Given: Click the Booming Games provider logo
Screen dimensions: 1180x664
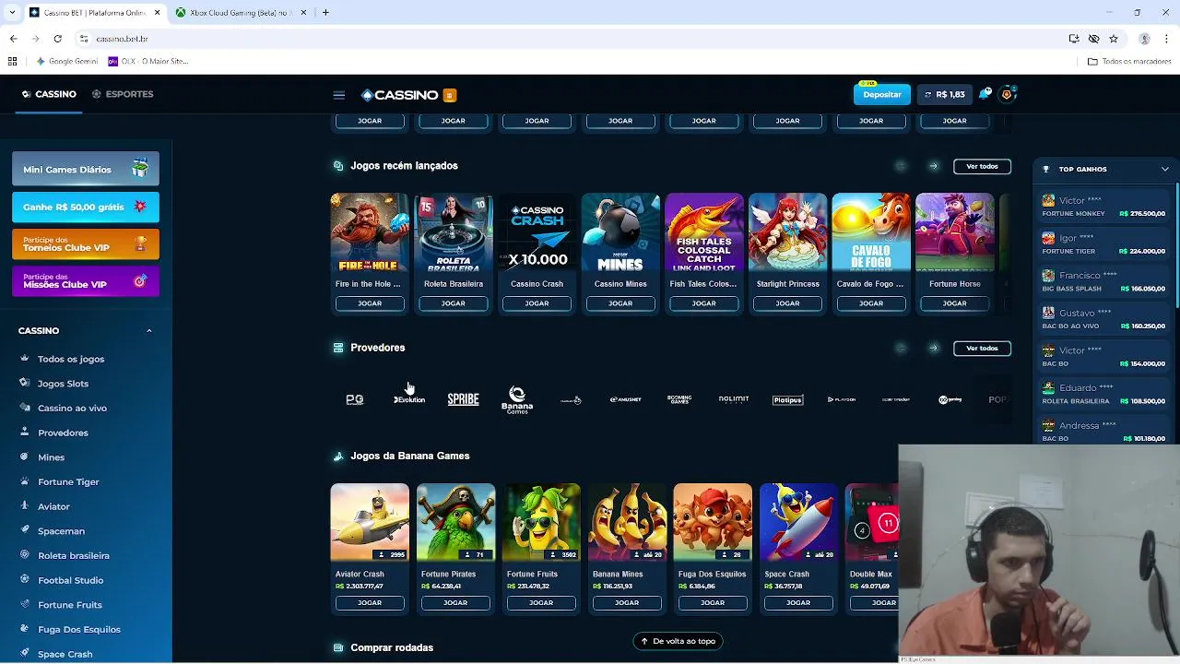Looking at the screenshot, I should coord(679,399).
